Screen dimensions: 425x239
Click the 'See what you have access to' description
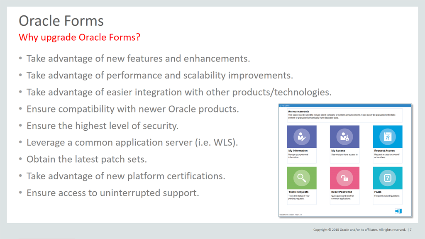[344, 154]
